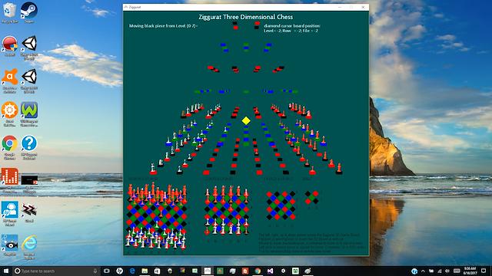Switch to Chrome on the taskbar

258,271
